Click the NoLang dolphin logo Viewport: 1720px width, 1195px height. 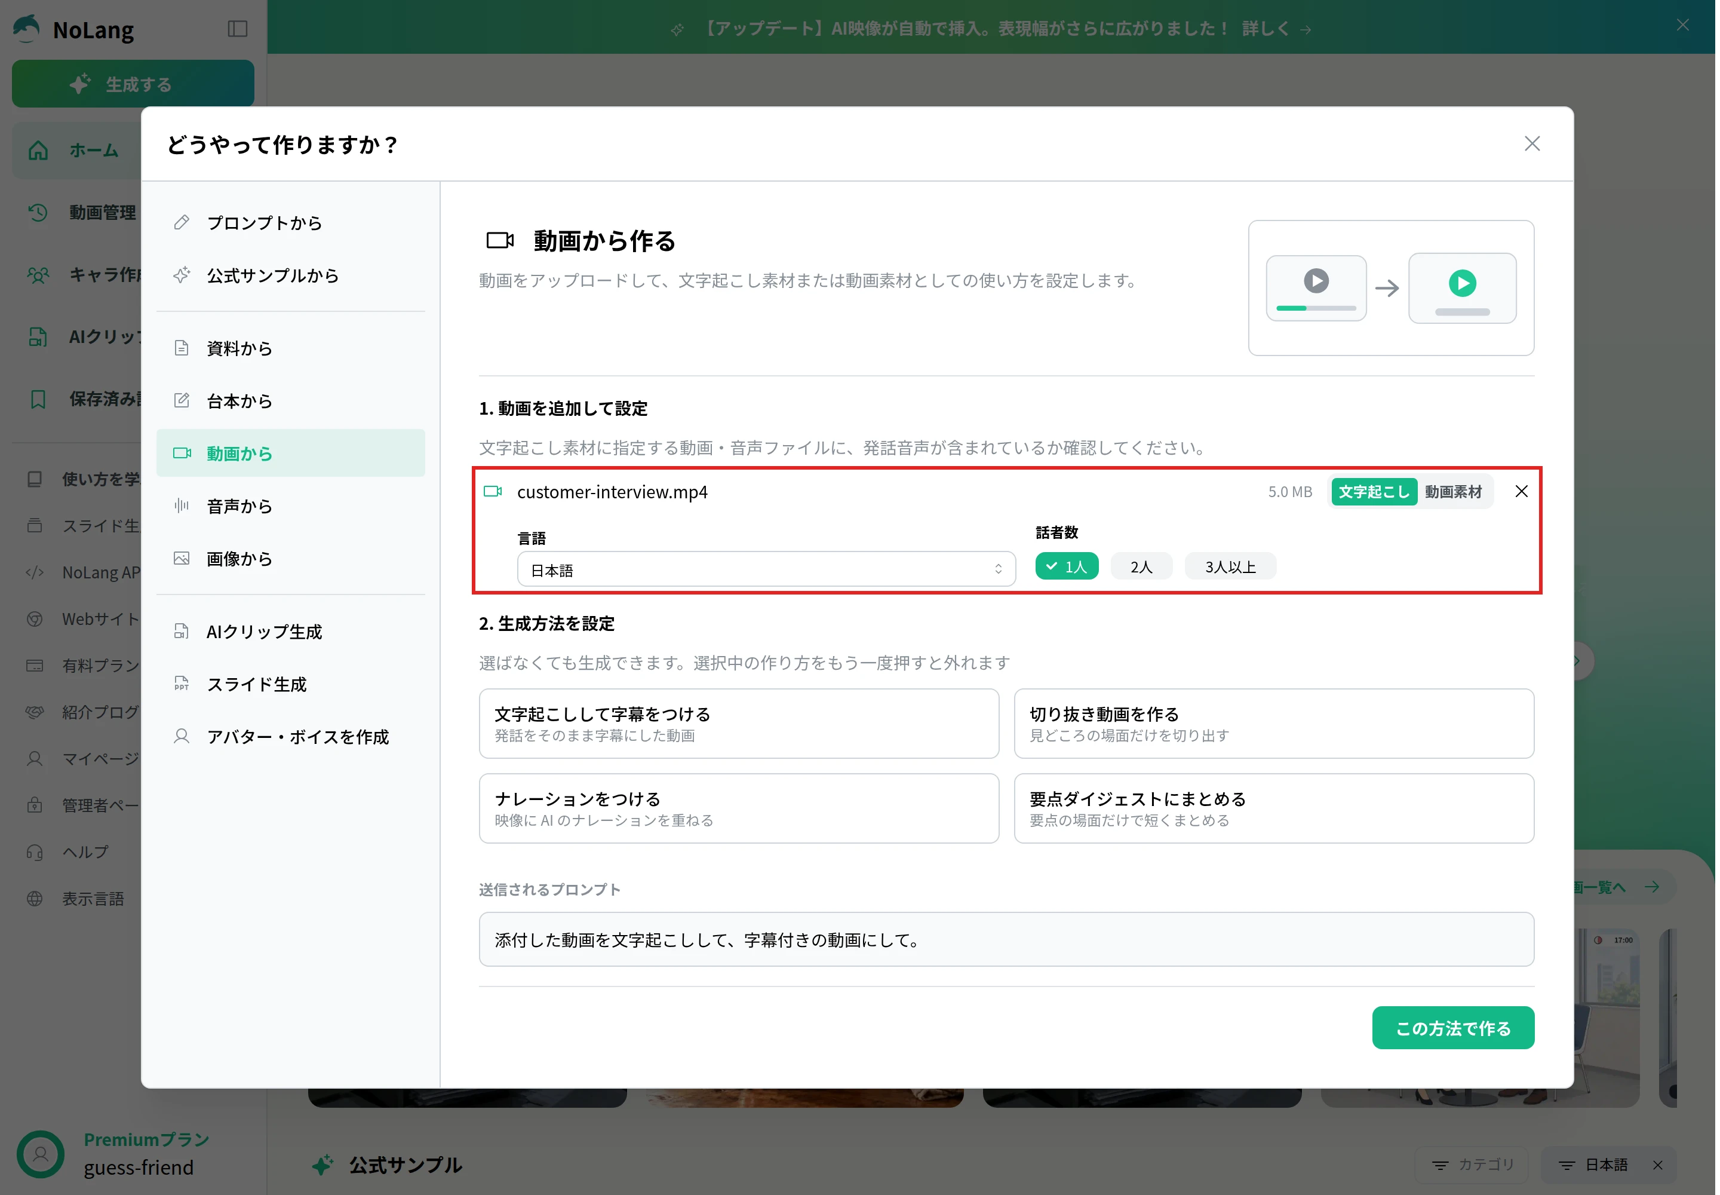pos(27,29)
